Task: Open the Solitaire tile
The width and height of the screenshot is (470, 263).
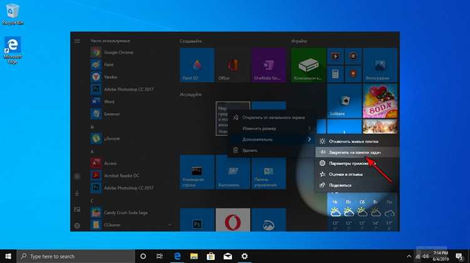Action: (x=344, y=101)
